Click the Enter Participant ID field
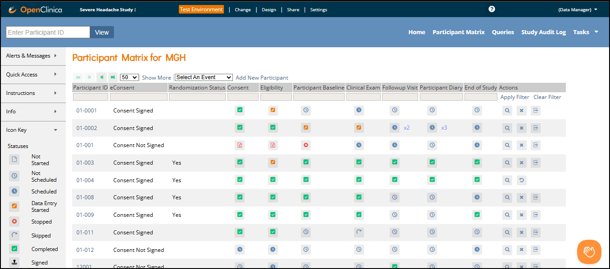 [x=48, y=32]
